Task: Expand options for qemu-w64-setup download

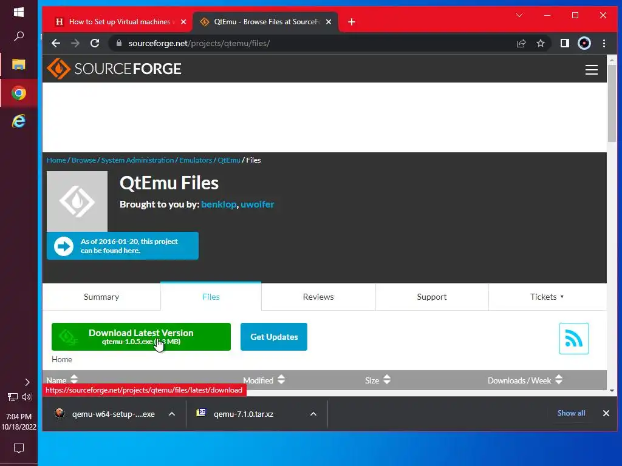Action: 172,414
